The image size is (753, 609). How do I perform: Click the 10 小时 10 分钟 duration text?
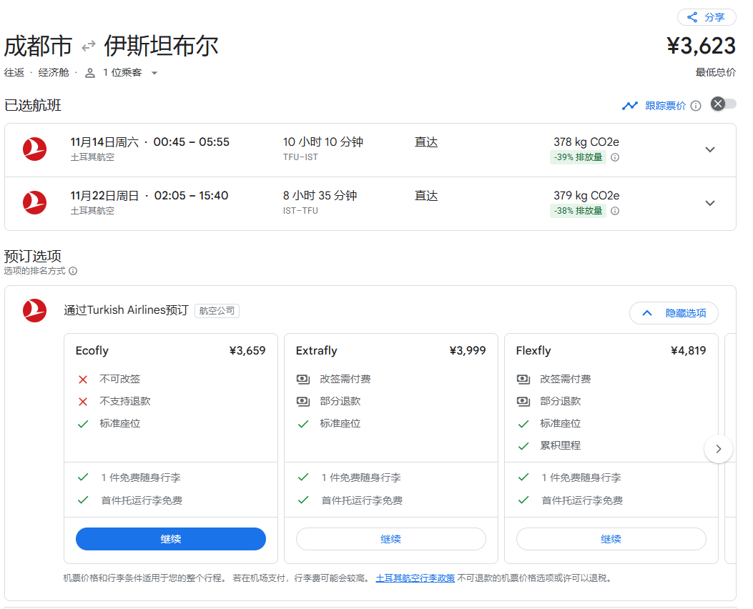pos(323,142)
